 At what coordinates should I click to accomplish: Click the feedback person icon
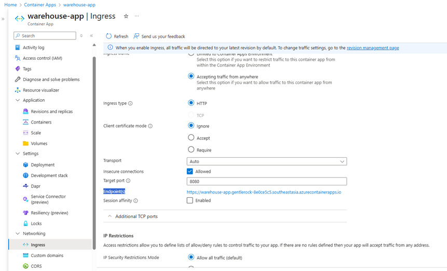136,36
